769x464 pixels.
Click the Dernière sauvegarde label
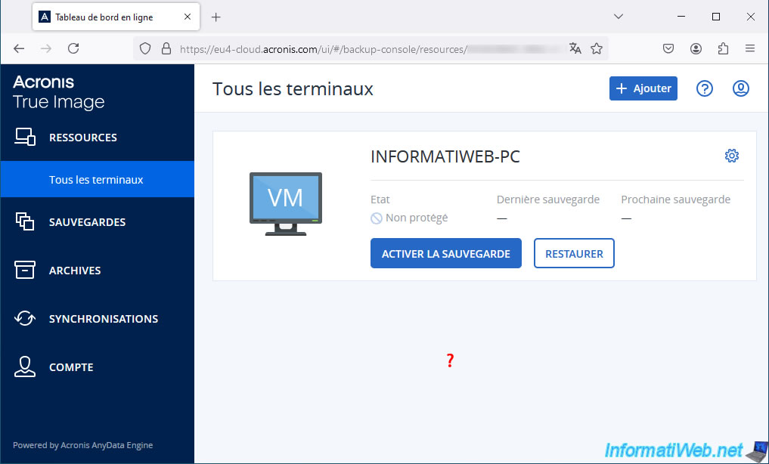coord(547,200)
